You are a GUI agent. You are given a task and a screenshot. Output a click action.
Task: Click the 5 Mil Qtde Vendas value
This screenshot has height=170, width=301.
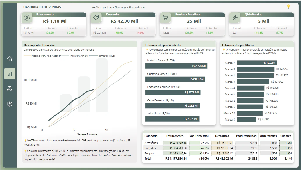(x=263, y=21)
